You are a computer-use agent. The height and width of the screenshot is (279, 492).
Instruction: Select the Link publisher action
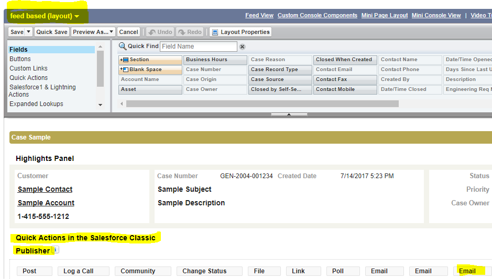tap(303, 271)
